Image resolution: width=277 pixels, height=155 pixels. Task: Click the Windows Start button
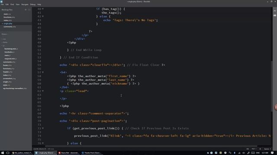coord(3,153)
